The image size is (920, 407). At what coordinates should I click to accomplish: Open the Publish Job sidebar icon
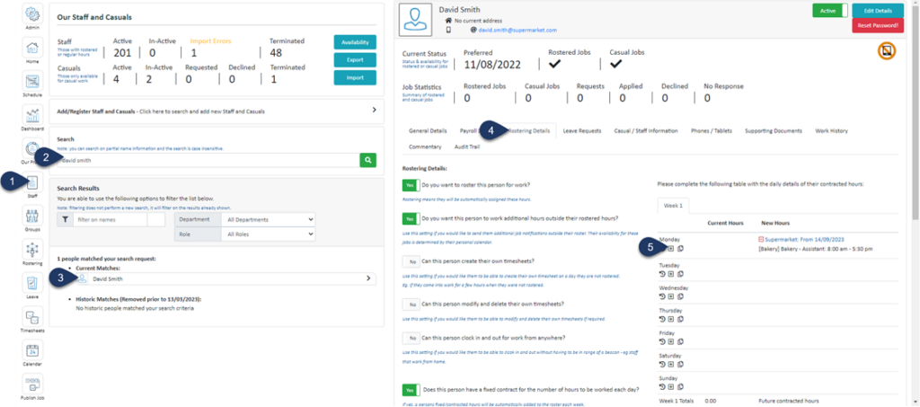(33, 384)
